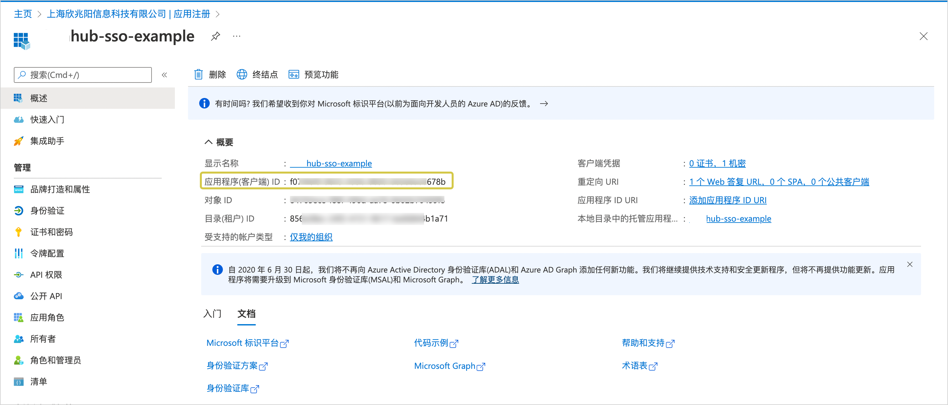Click hub-sso-example display name link
Viewport: 948px width, 405px height.
pos(339,163)
